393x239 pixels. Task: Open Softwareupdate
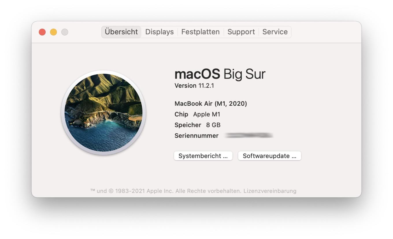pyautogui.click(x=270, y=156)
